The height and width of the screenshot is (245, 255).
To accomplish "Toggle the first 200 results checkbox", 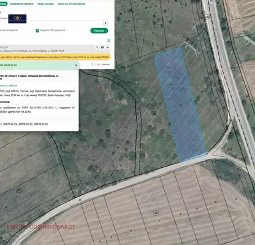I will (x=37, y=31).
